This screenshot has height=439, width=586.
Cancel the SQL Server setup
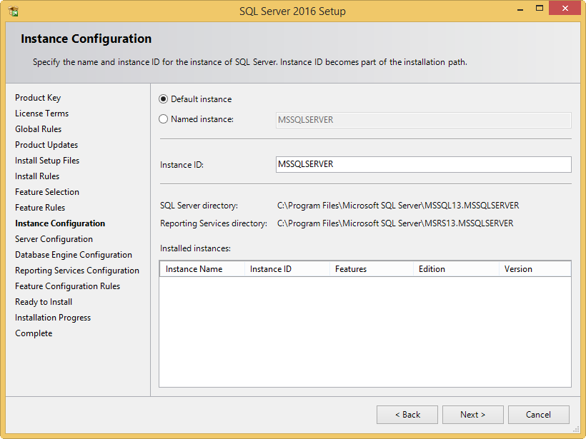click(539, 415)
